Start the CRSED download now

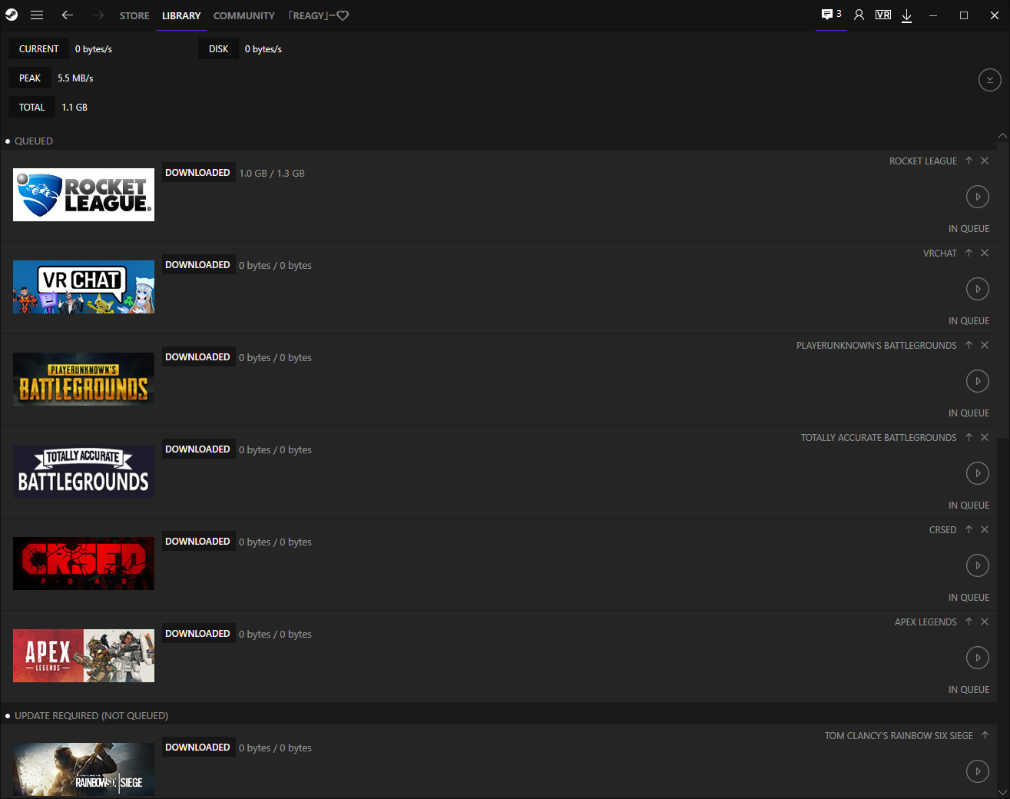pos(978,565)
